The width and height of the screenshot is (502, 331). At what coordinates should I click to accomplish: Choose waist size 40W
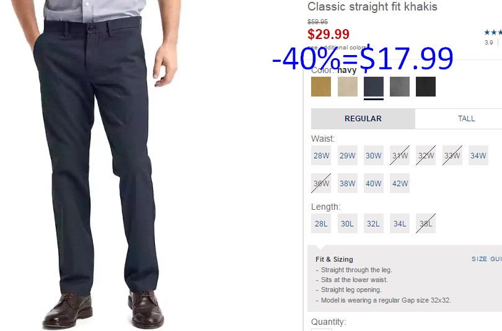[374, 183]
